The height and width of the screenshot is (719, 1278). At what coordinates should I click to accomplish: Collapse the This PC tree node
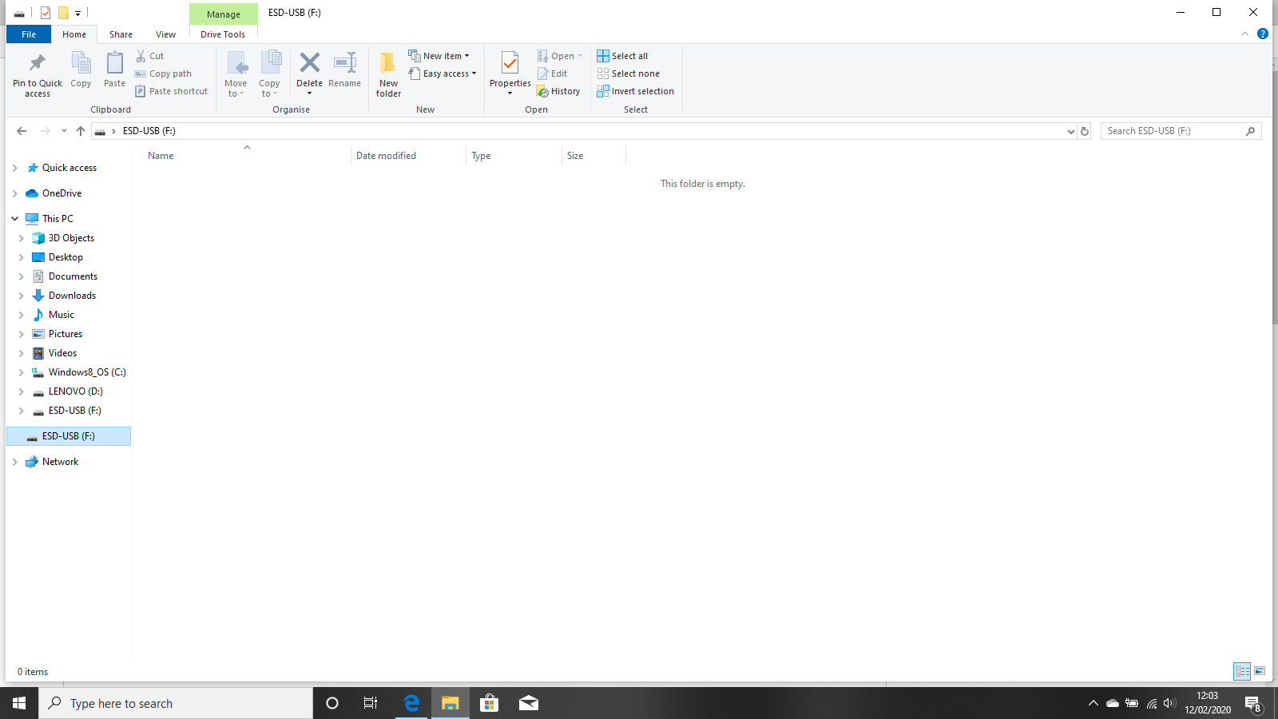pos(14,218)
